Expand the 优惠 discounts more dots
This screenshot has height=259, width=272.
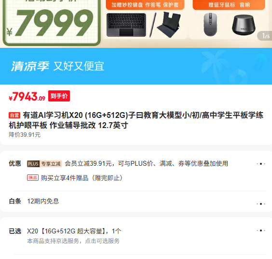(261, 164)
